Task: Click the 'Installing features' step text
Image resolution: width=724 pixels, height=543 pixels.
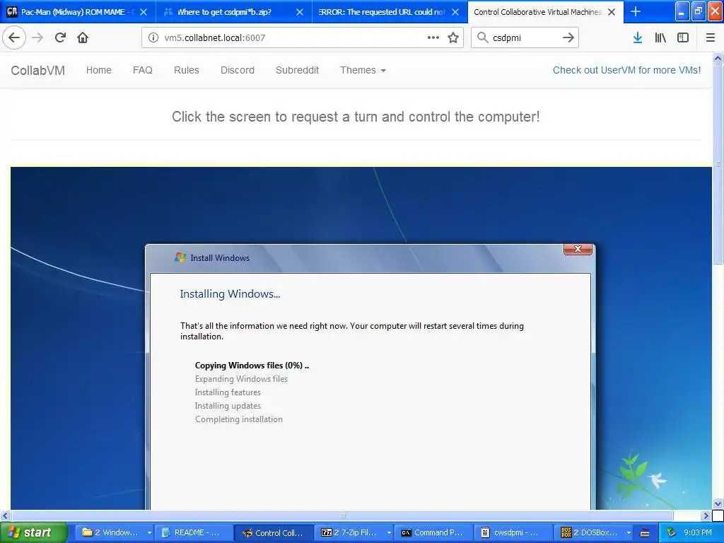Action: pos(228,392)
